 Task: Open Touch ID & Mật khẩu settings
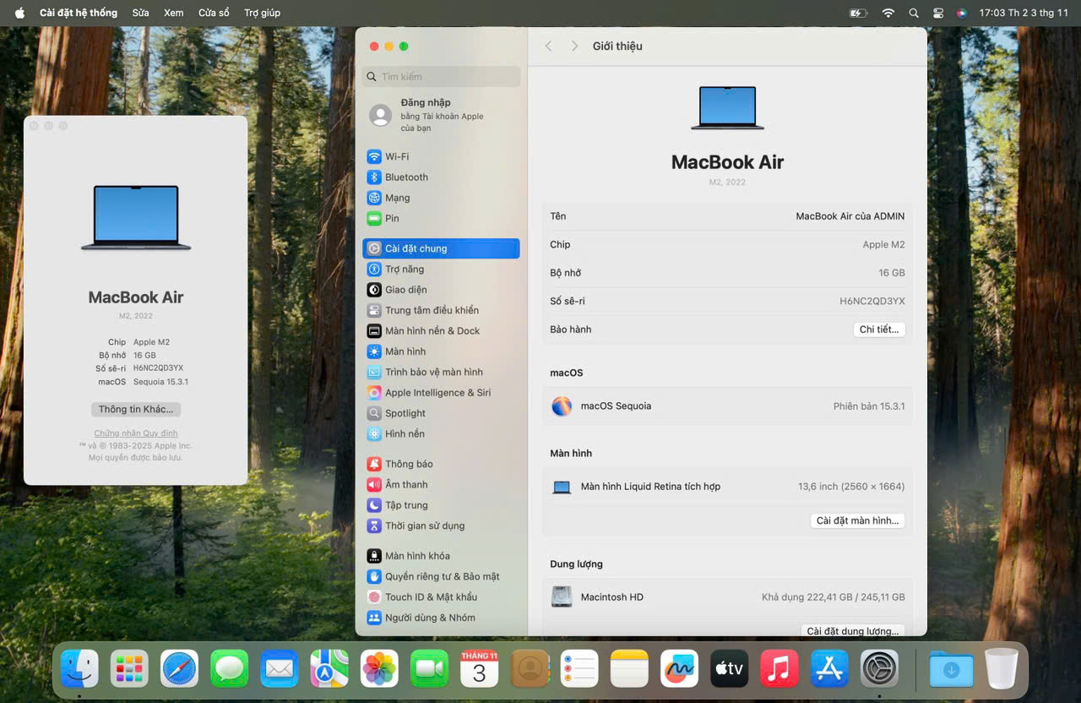[x=430, y=597]
